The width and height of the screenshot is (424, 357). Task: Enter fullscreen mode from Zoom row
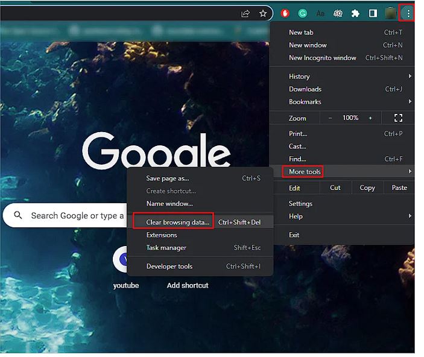[x=398, y=118]
